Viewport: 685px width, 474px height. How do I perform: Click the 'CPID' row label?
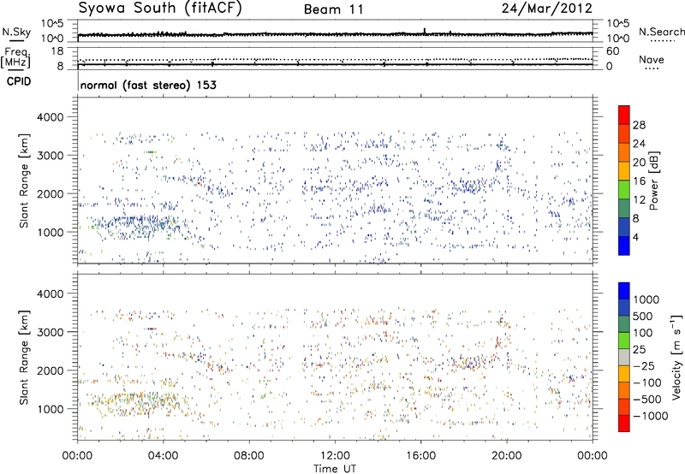click(19, 81)
